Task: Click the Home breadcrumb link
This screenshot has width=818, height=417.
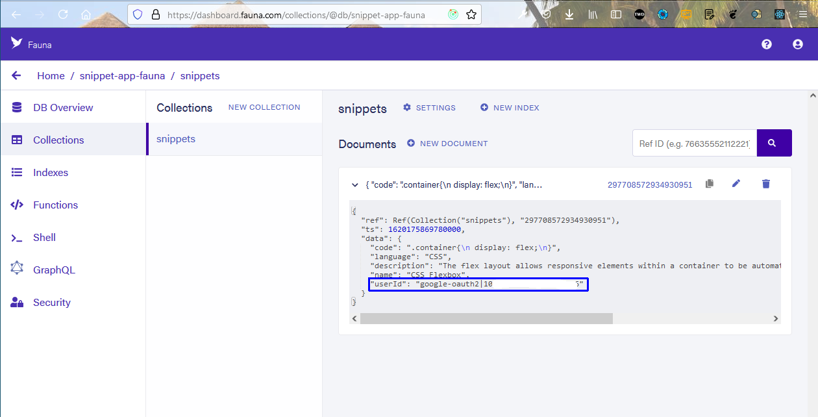Action: 51,76
